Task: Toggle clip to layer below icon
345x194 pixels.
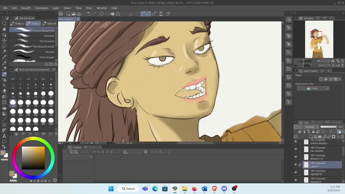Action: click(x=300, y=132)
